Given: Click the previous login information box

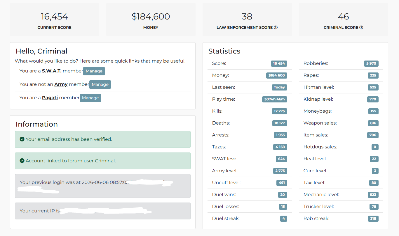Looking at the screenshot, I should [x=103, y=186].
